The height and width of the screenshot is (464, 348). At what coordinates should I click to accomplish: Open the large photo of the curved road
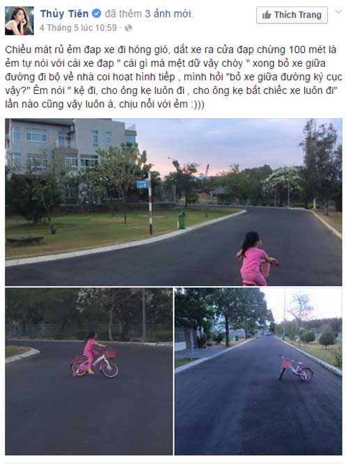pyautogui.click(x=173, y=202)
